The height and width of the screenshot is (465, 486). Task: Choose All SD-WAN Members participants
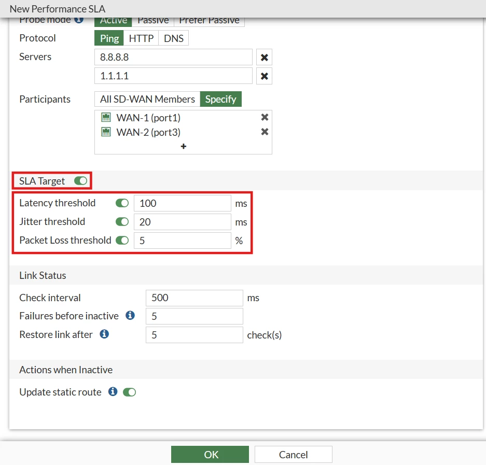click(x=147, y=99)
